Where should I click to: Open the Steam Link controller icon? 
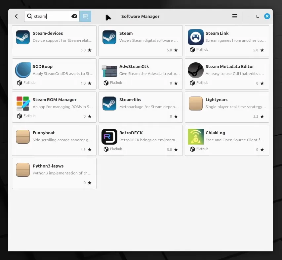tap(195, 37)
